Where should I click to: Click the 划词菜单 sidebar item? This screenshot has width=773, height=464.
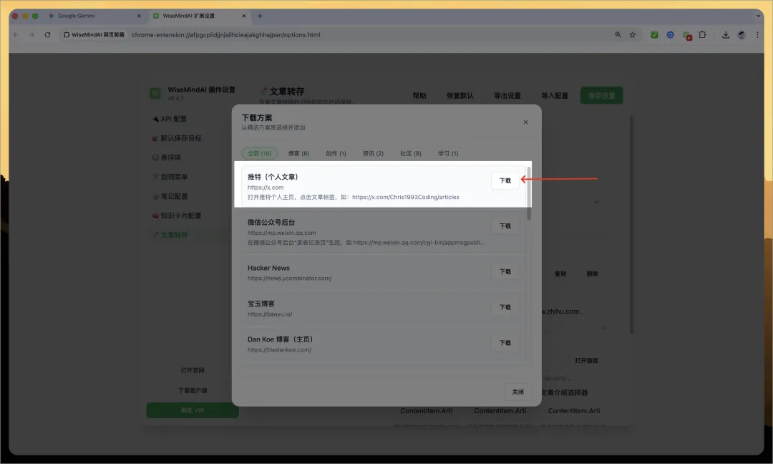pyautogui.click(x=173, y=177)
